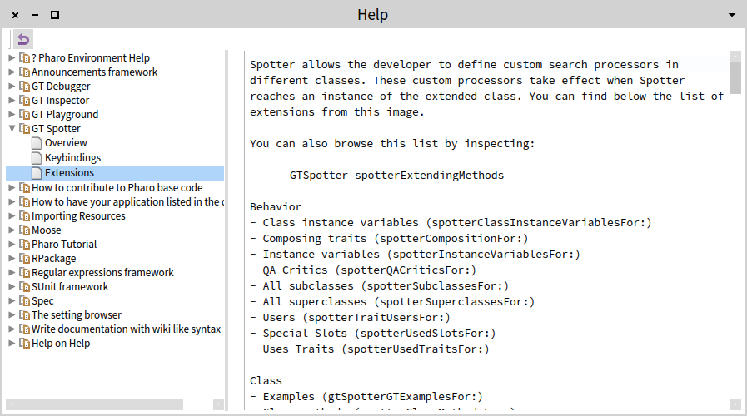Expand the SUnit framework node
The image size is (747, 416).
[12, 287]
